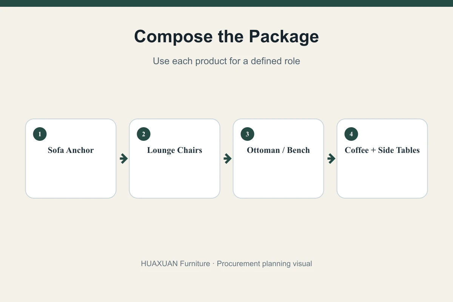Click arrow before Coffee + Side Tables card
This screenshot has width=453, height=302.
click(x=331, y=159)
